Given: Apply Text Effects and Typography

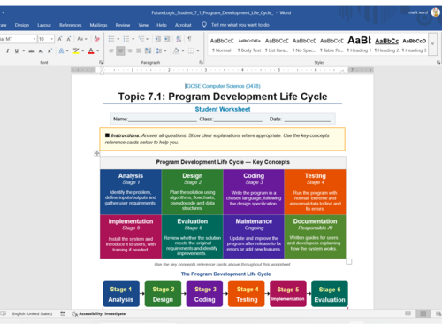Looking at the screenshot, I should click(x=61, y=50).
